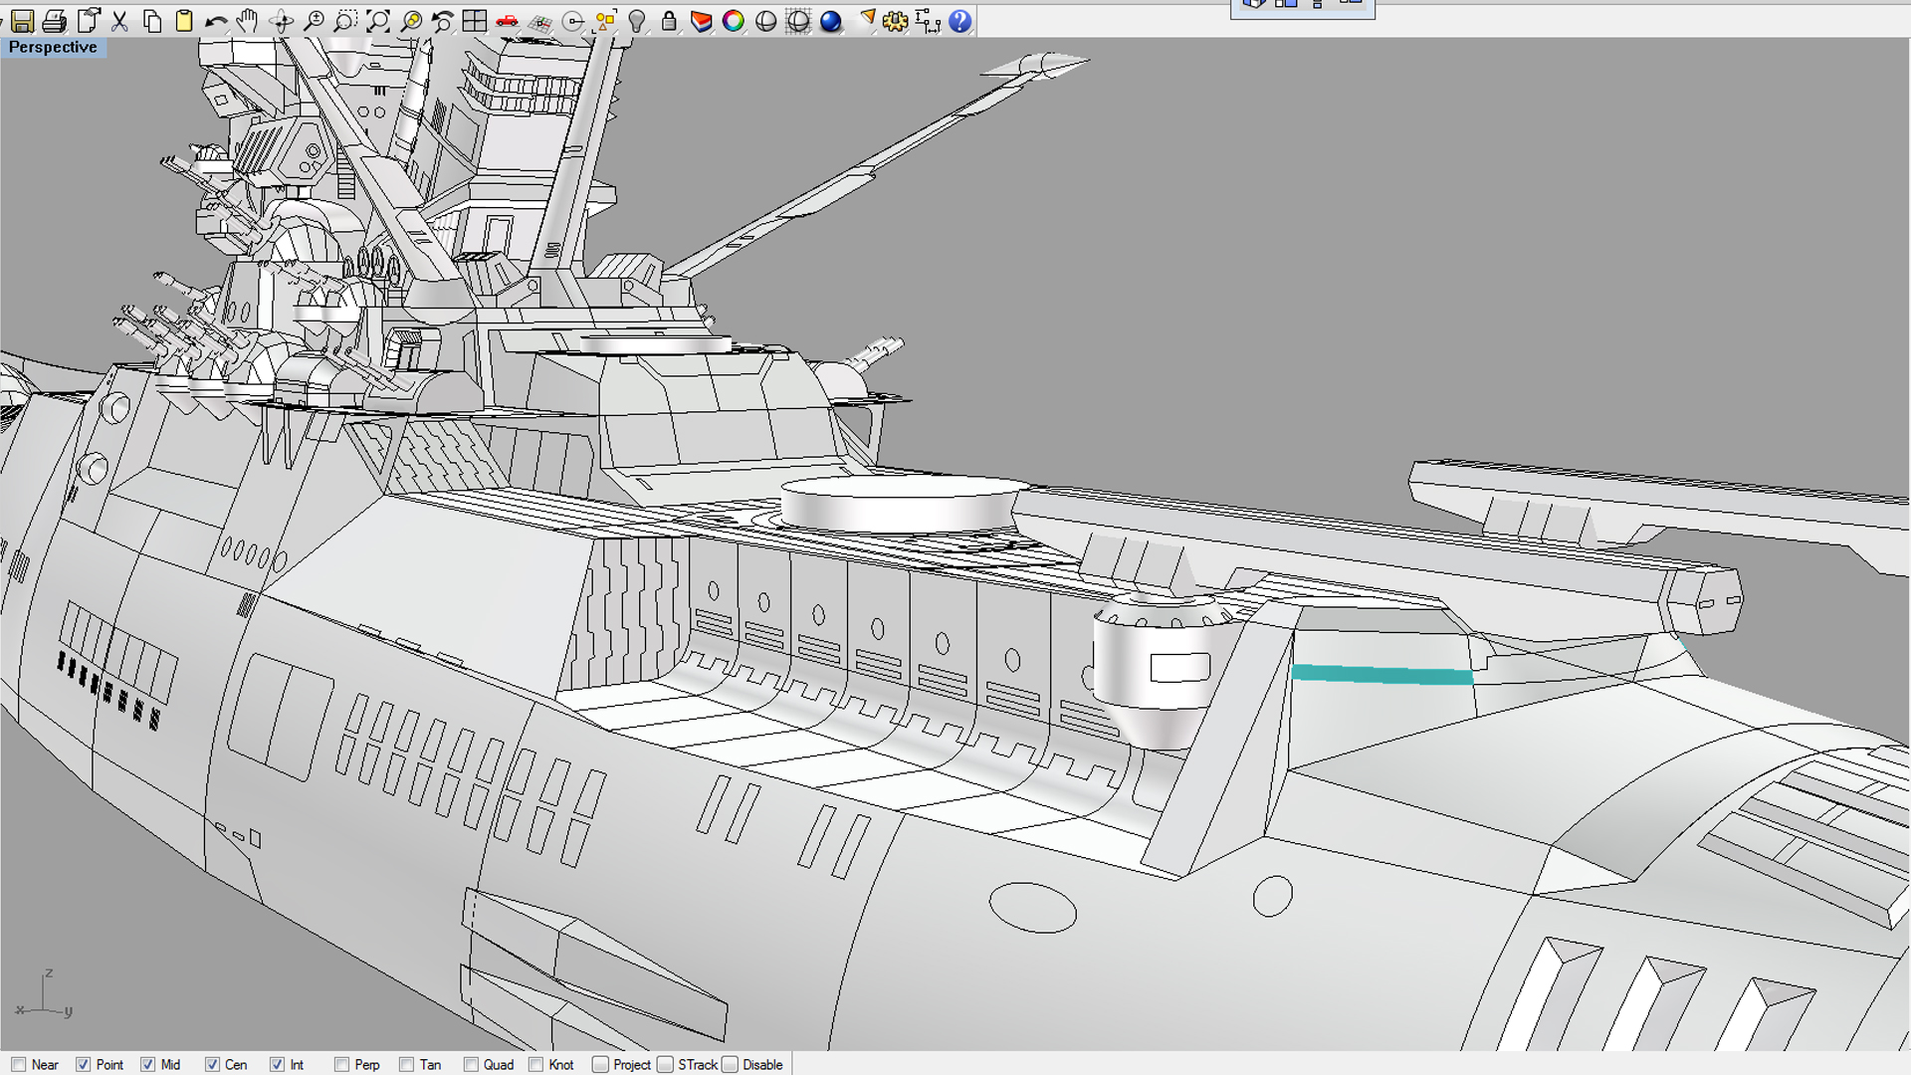Uncheck the Int object snap

point(277,1064)
